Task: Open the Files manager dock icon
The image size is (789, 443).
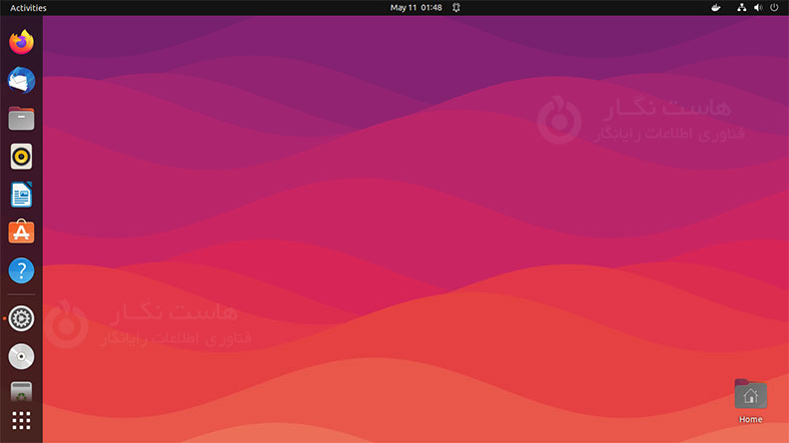Action: point(21,119)
